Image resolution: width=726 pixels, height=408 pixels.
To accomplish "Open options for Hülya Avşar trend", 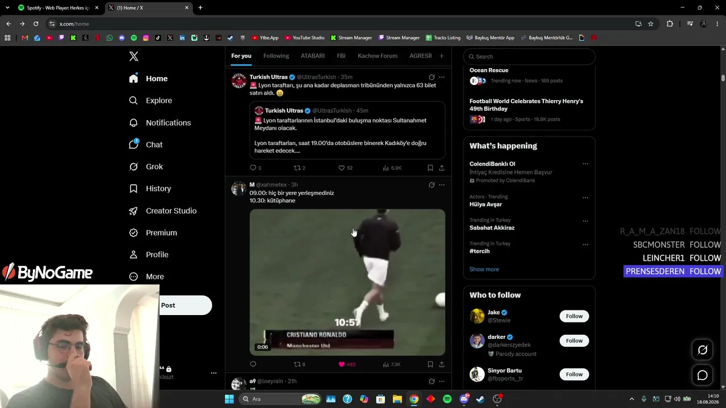I will tap(585, 198).
